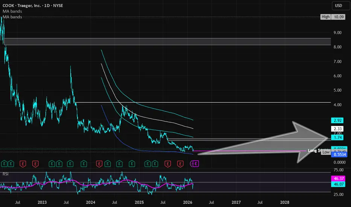The width and height of the screenshot is (351, 207).
Task: Click the white 2.33 moving average label
Action: 337,129
